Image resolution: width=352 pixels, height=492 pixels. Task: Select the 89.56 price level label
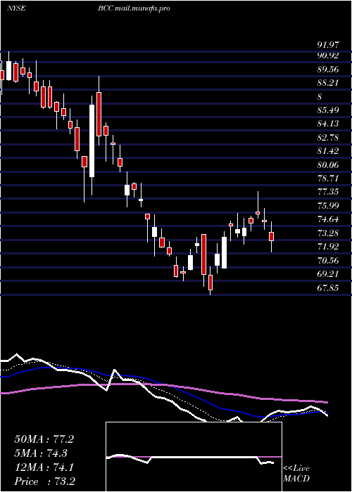click(328, 70)
